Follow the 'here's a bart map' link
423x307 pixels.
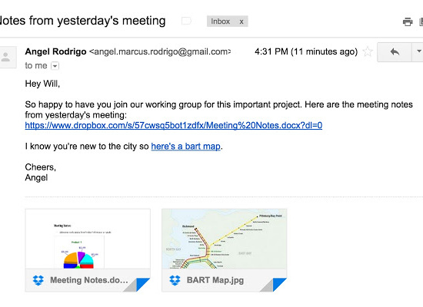tap(185, 147)
